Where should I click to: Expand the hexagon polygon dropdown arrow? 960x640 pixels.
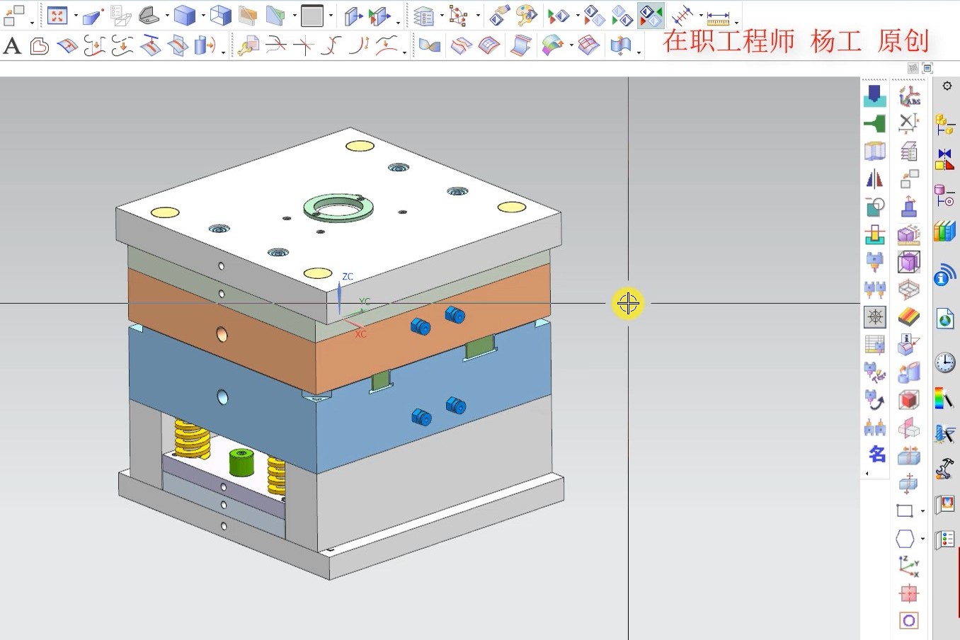922,539
